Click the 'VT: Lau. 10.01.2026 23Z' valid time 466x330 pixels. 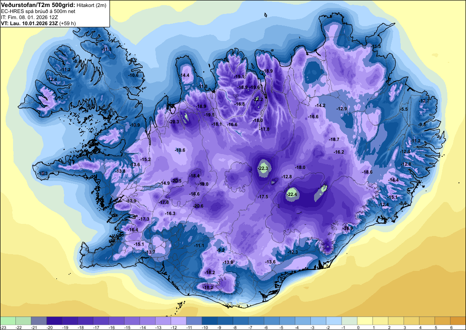click(x=30, y=23)
